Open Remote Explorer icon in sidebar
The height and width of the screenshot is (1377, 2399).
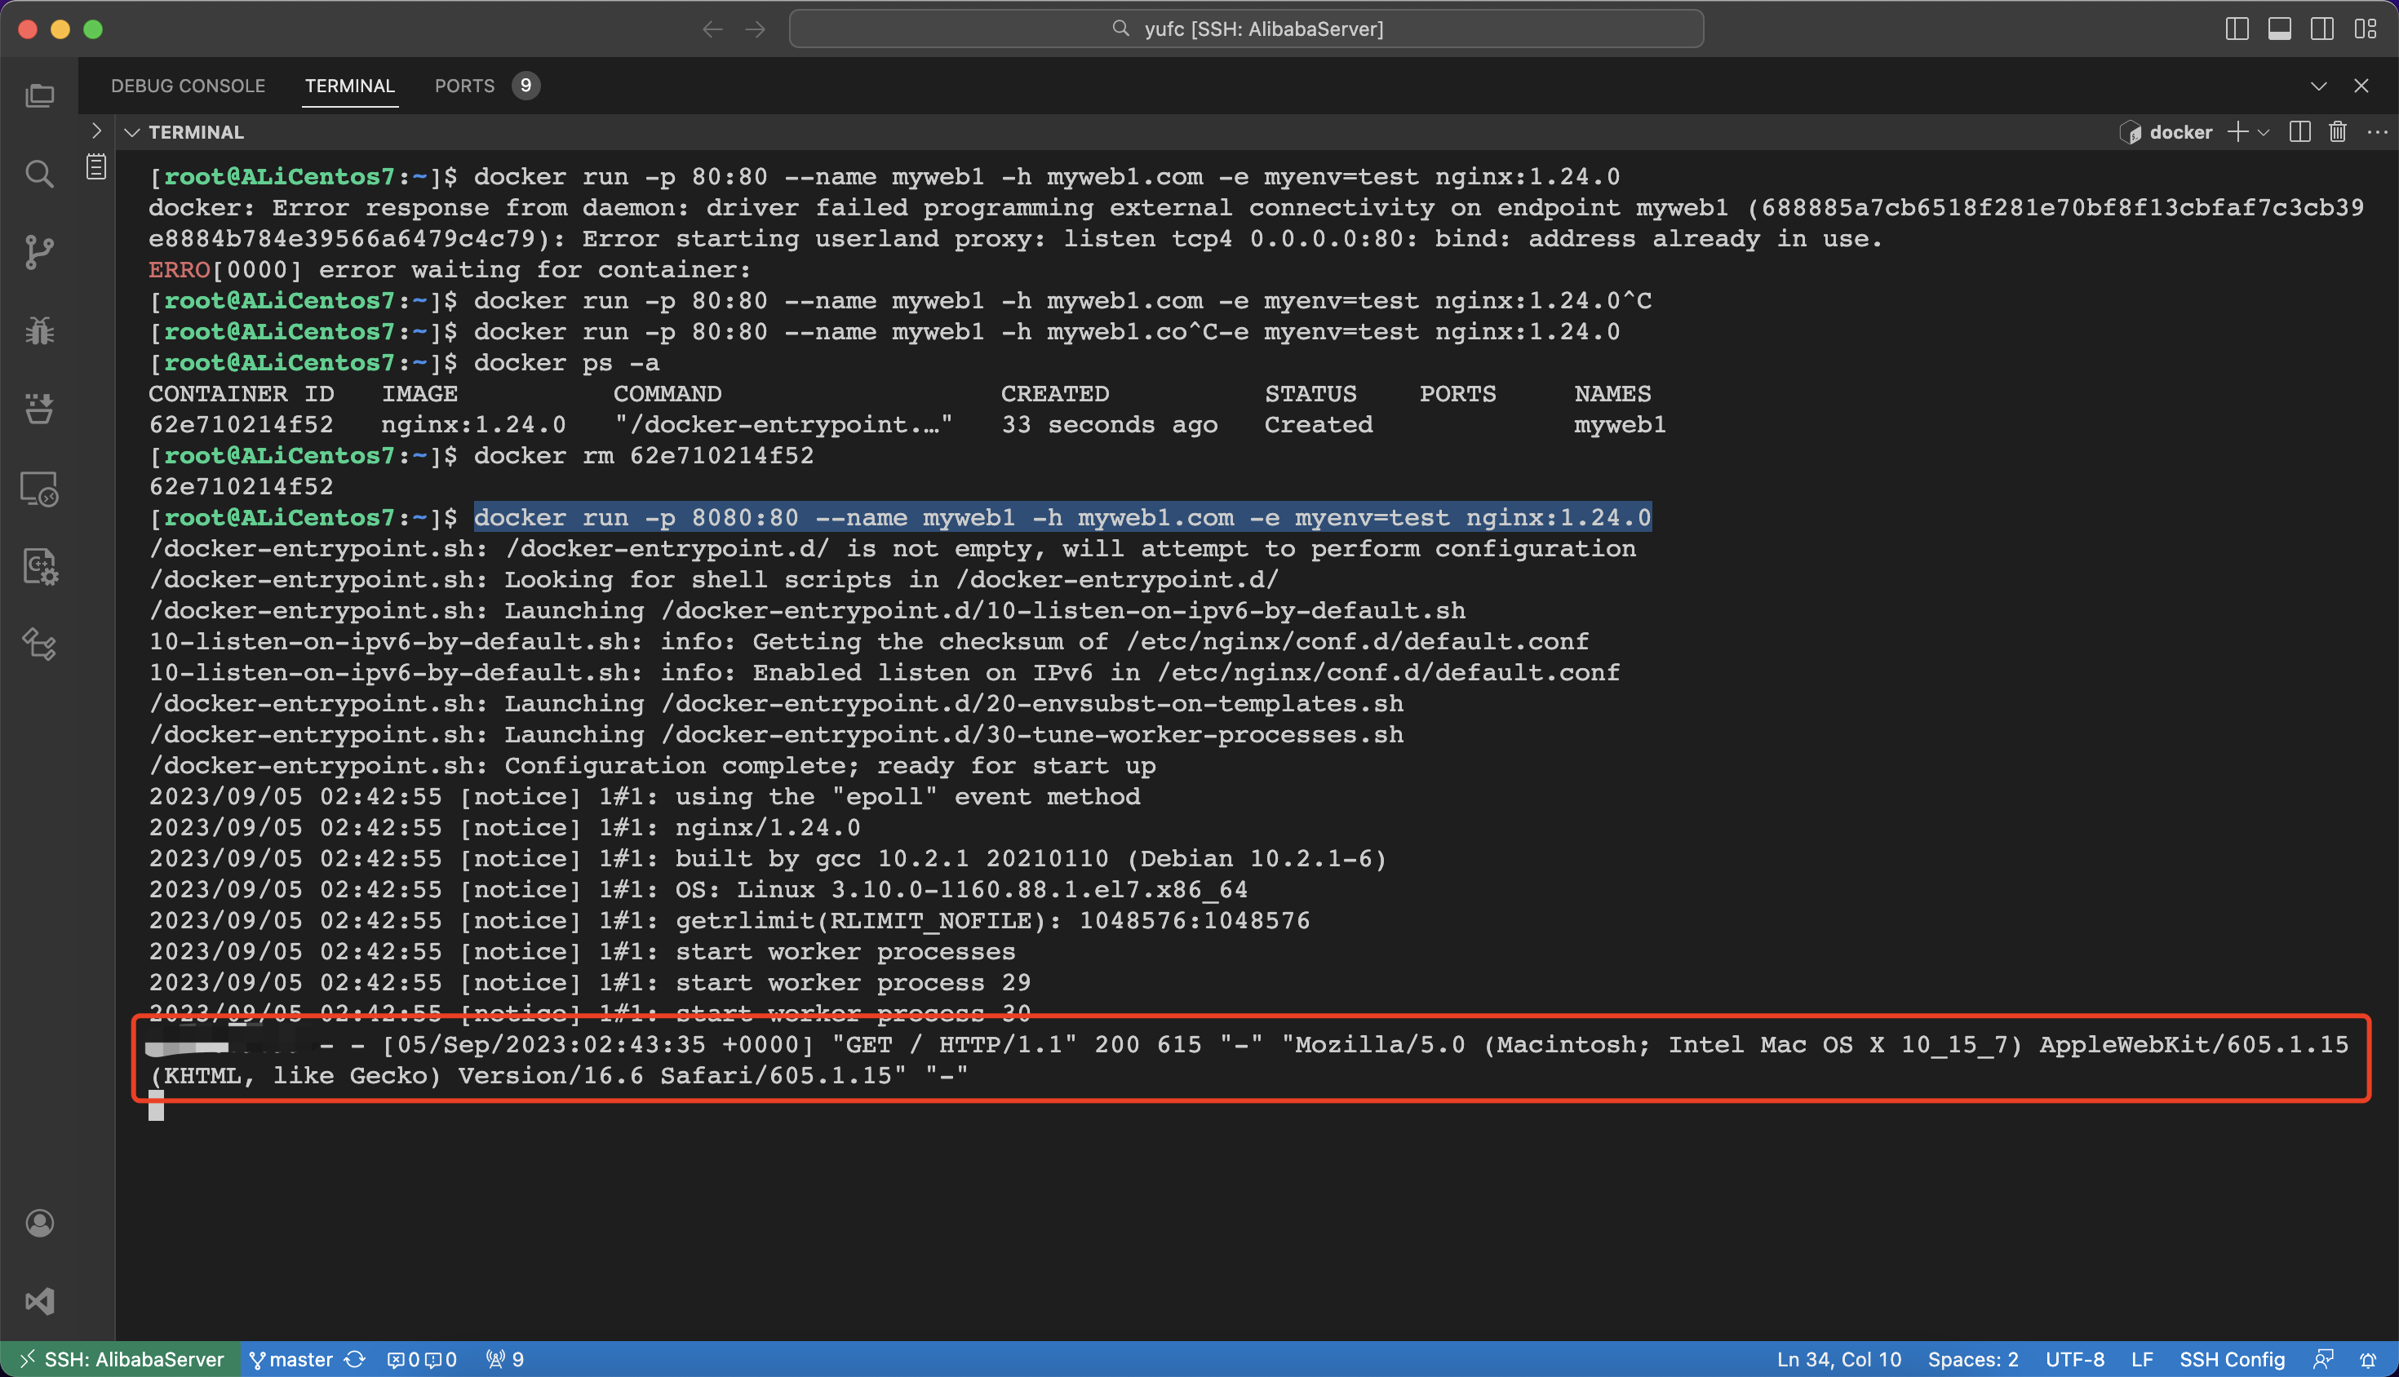(x=39, y=489)
